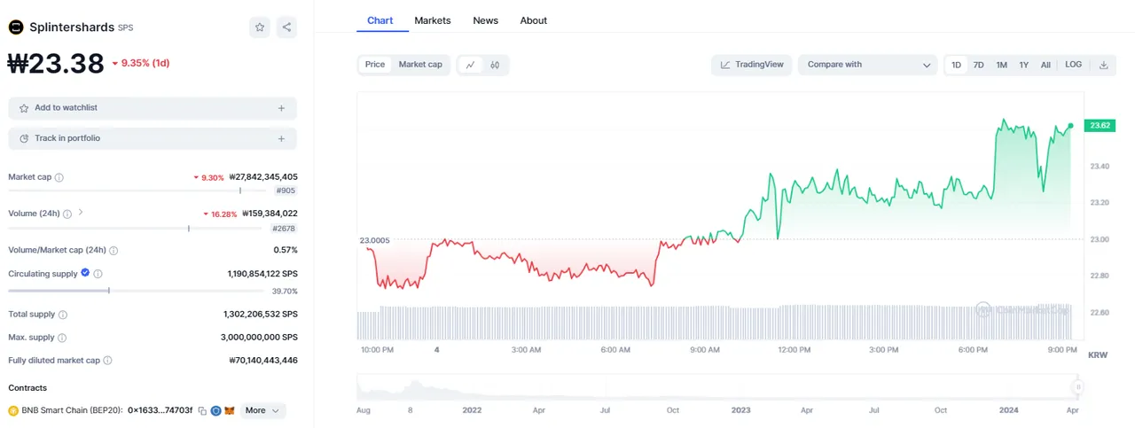Add token to MetaMask via fox icon
The width and height of the screenshot is (1135, 428).
(229, 411)
